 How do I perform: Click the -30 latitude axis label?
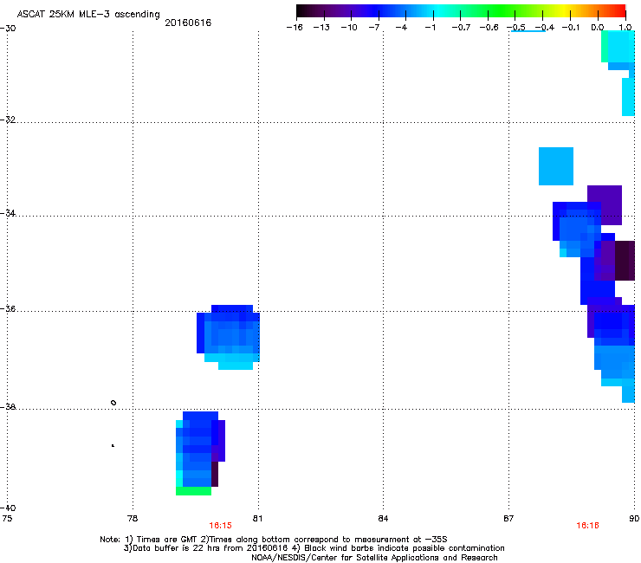point(8,29)
